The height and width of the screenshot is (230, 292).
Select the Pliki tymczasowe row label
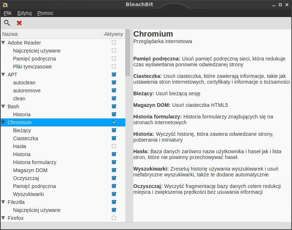point(32,67)
